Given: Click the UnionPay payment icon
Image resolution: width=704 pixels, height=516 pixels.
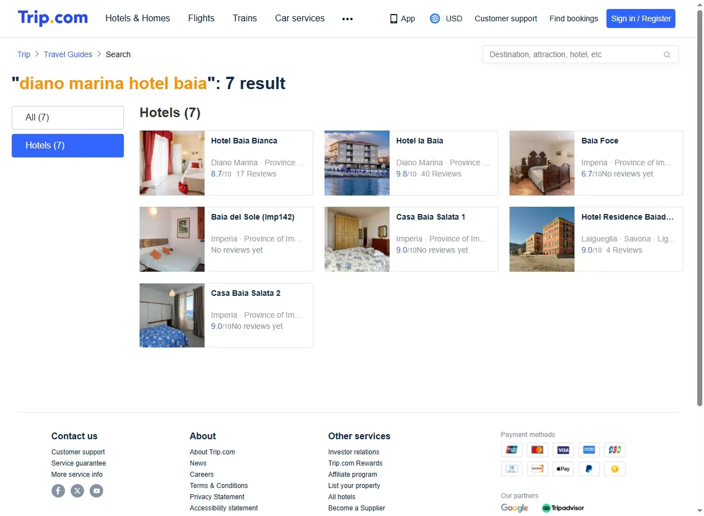Looking at the screenshot, I should point(511,450).
